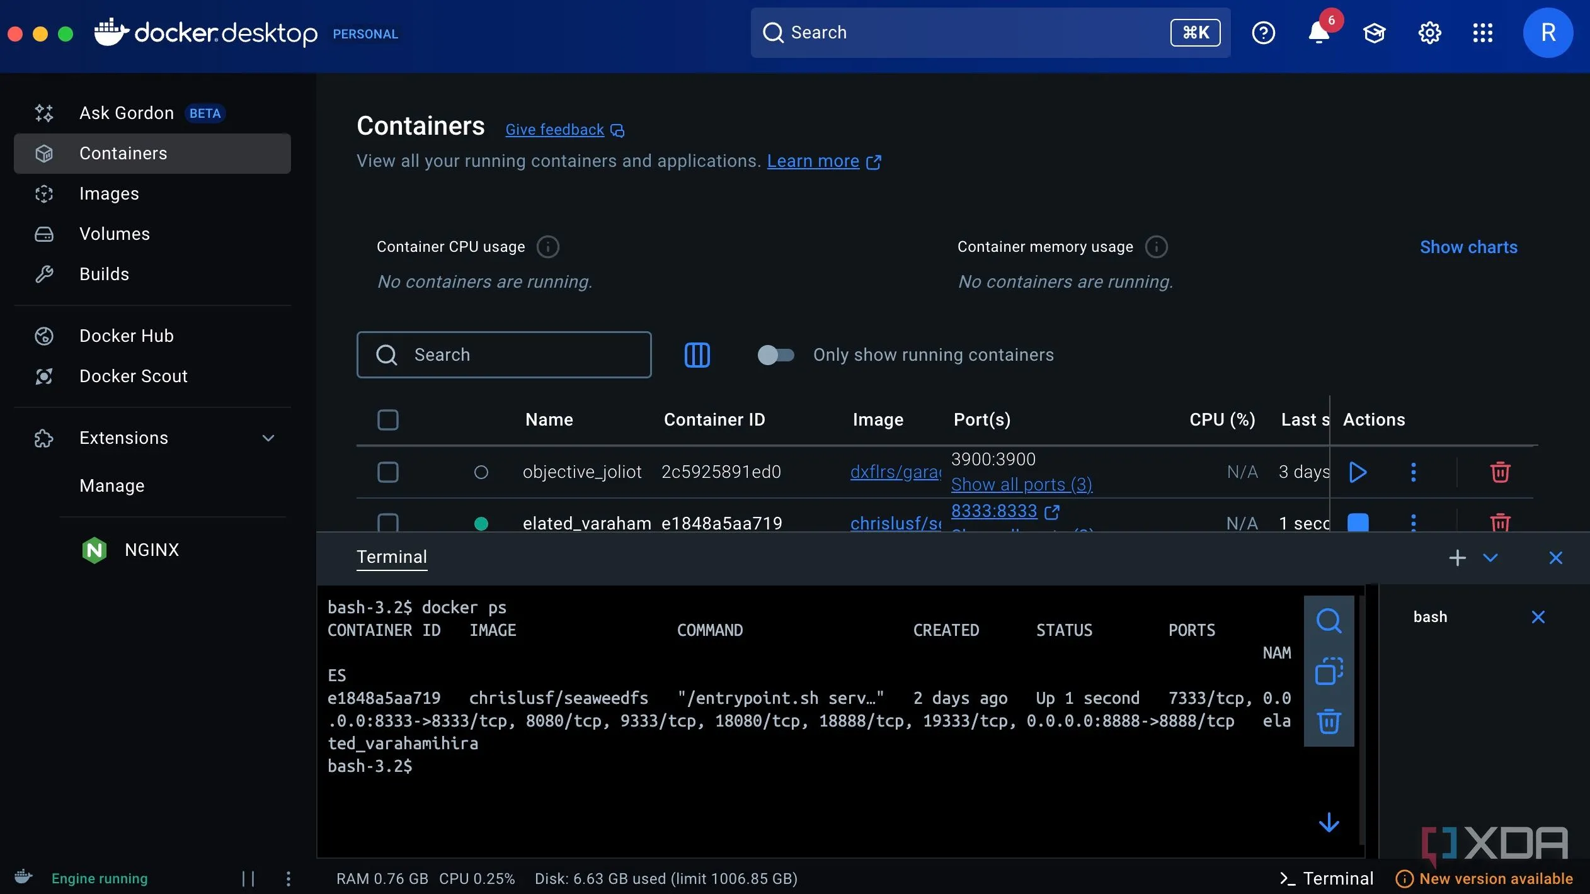Open the NGINX extension

151,550
